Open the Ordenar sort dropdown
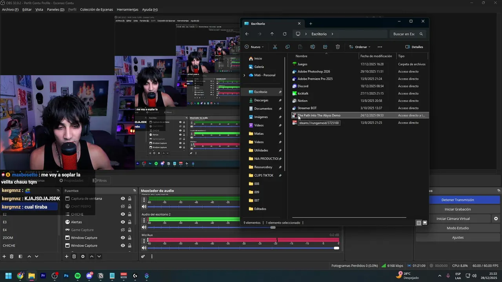Image resolution: width=502 pixels, height=282 pixels. point(360,47)
